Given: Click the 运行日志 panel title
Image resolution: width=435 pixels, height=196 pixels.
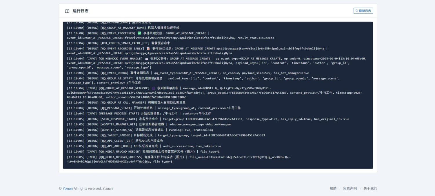Looking at the screenshot, I should 81,11.
